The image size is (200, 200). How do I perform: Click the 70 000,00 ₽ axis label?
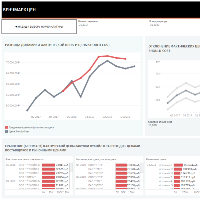pyautogui.click(x=13, y=62)
